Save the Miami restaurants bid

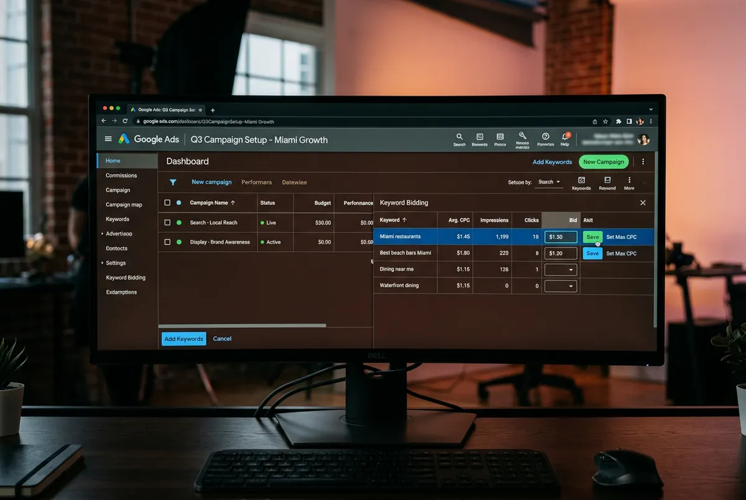592,237
